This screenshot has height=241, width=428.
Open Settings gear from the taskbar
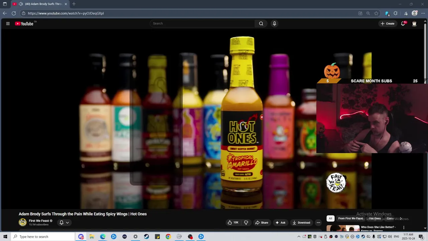coord(135,237)
